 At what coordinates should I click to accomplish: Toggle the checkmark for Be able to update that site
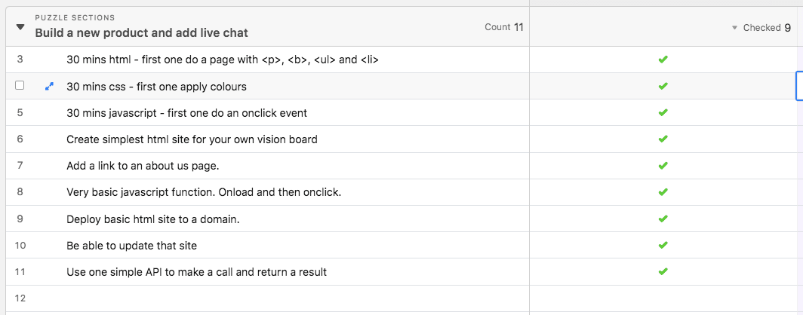[663, 246]
